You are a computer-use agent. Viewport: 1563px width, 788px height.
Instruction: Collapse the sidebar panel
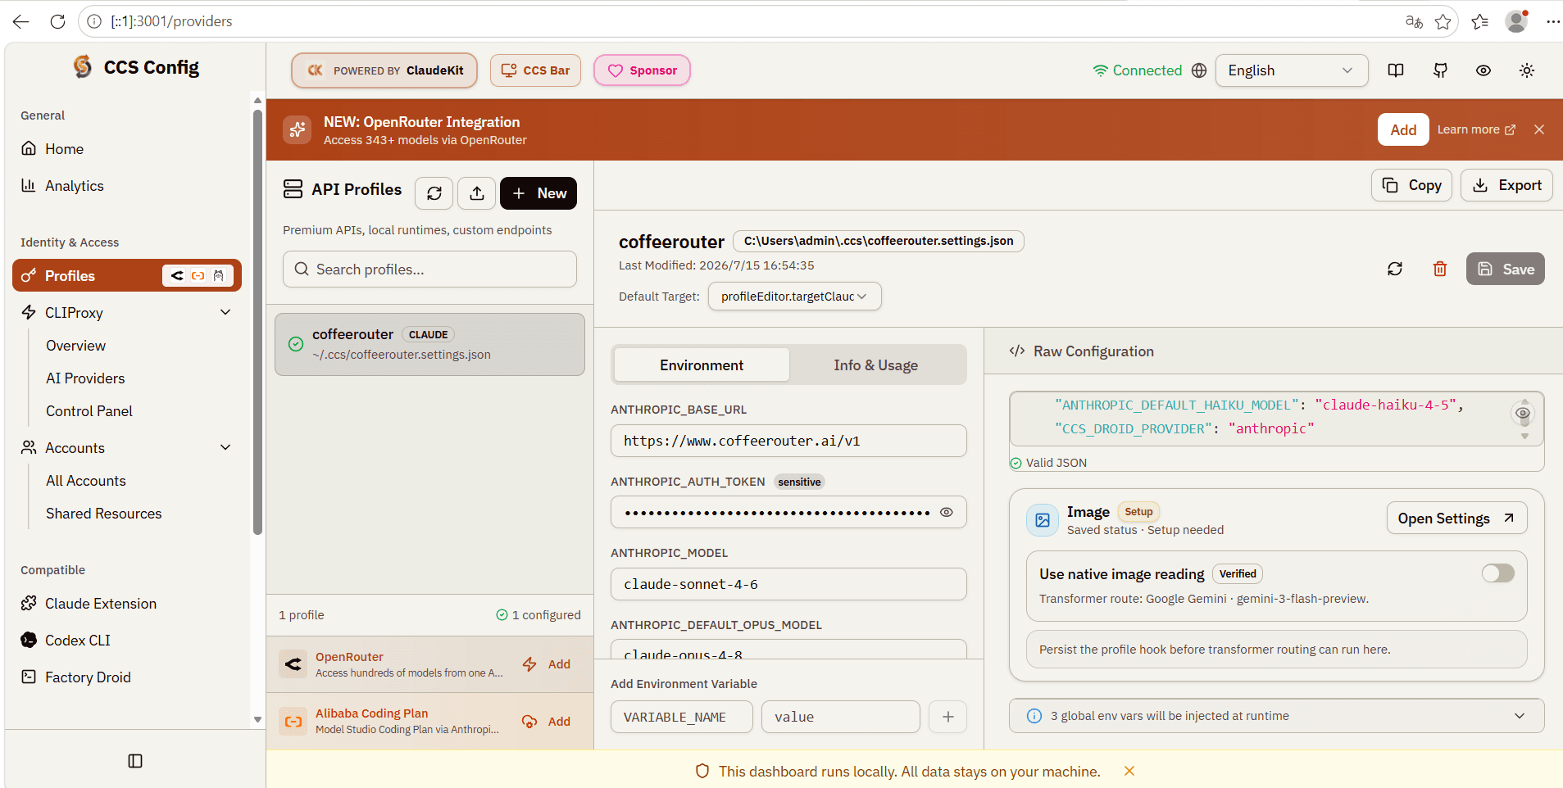click(135, 761)
